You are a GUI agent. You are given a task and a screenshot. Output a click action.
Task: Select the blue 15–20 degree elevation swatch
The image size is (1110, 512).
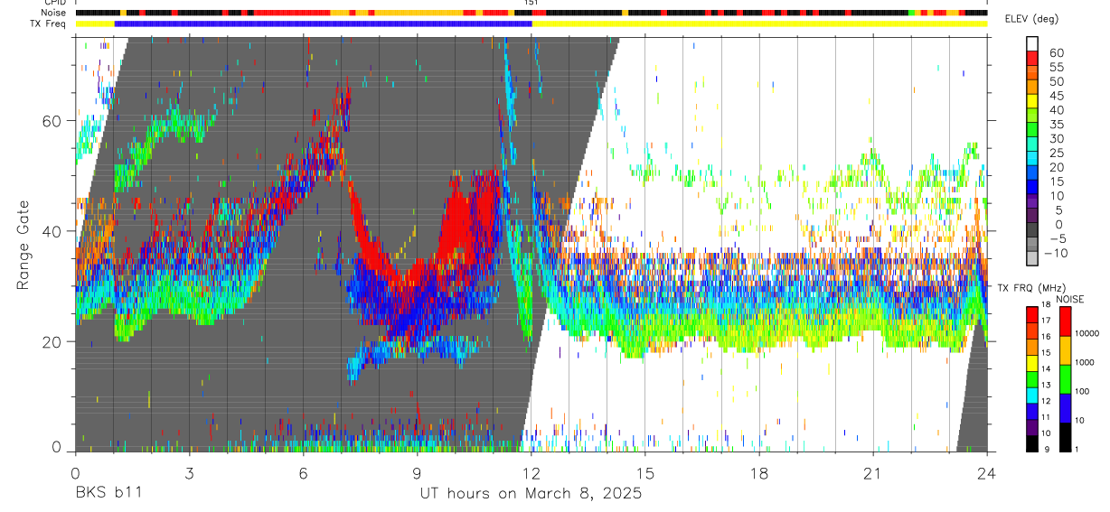coord(1033,173)
